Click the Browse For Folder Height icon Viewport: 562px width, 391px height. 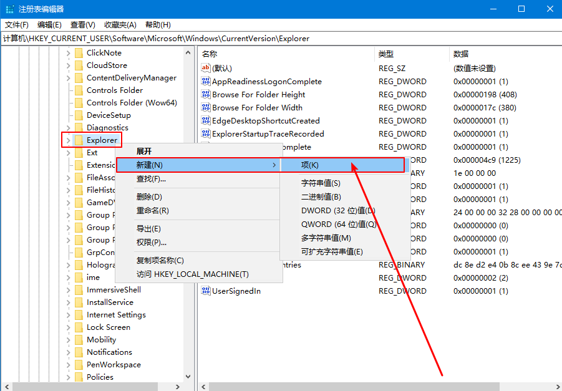(x=206, y=94)
